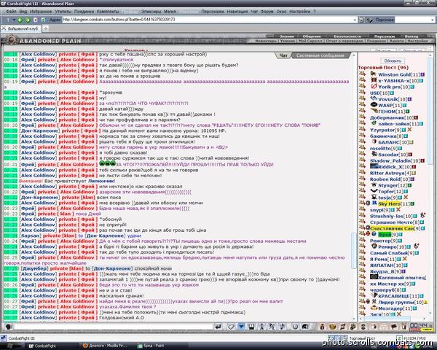Click the private message icon beside Winston Gold
The image size is (437, 350).
[362, 74]
